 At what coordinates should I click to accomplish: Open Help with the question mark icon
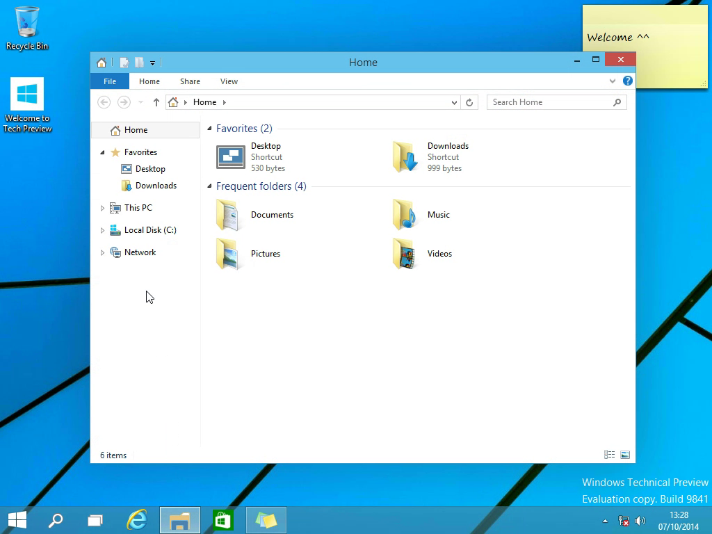point(628,81)
